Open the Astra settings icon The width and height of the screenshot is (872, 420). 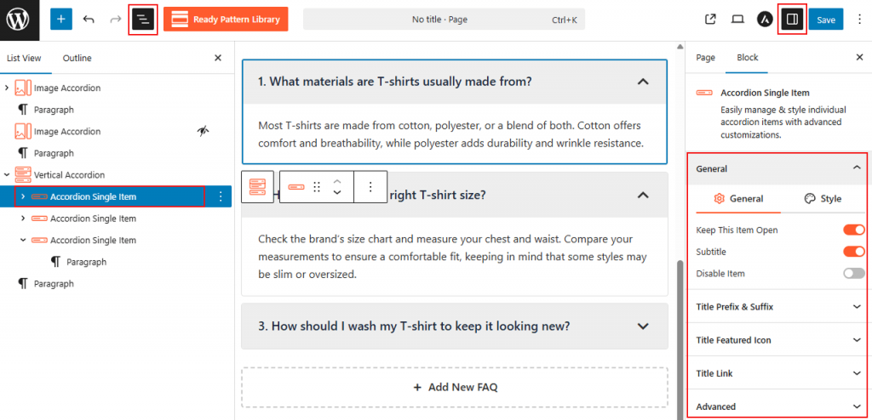[765, 19]
